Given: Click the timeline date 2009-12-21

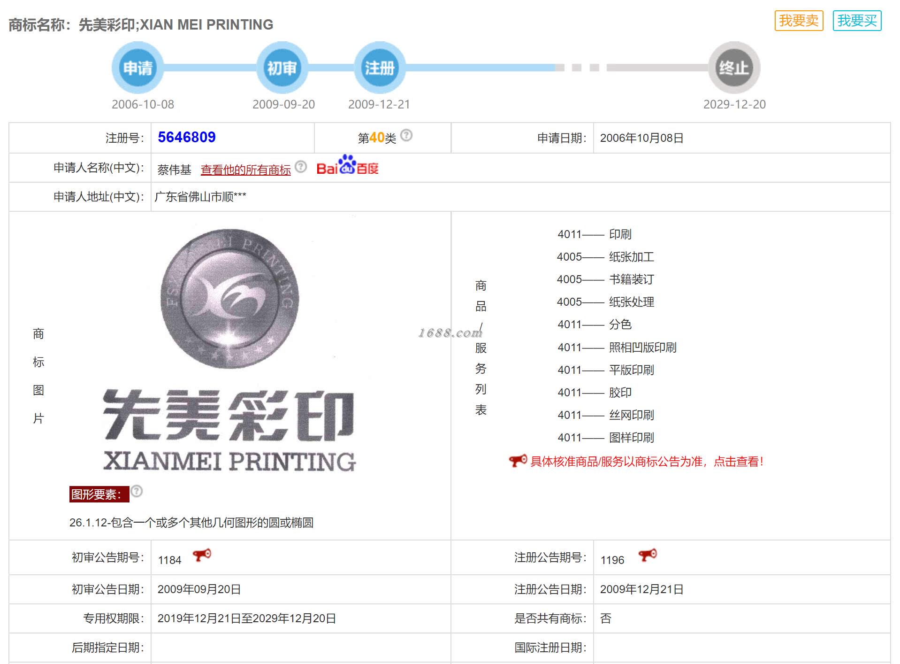Looking at the screenshot, I should pos(379,104).
